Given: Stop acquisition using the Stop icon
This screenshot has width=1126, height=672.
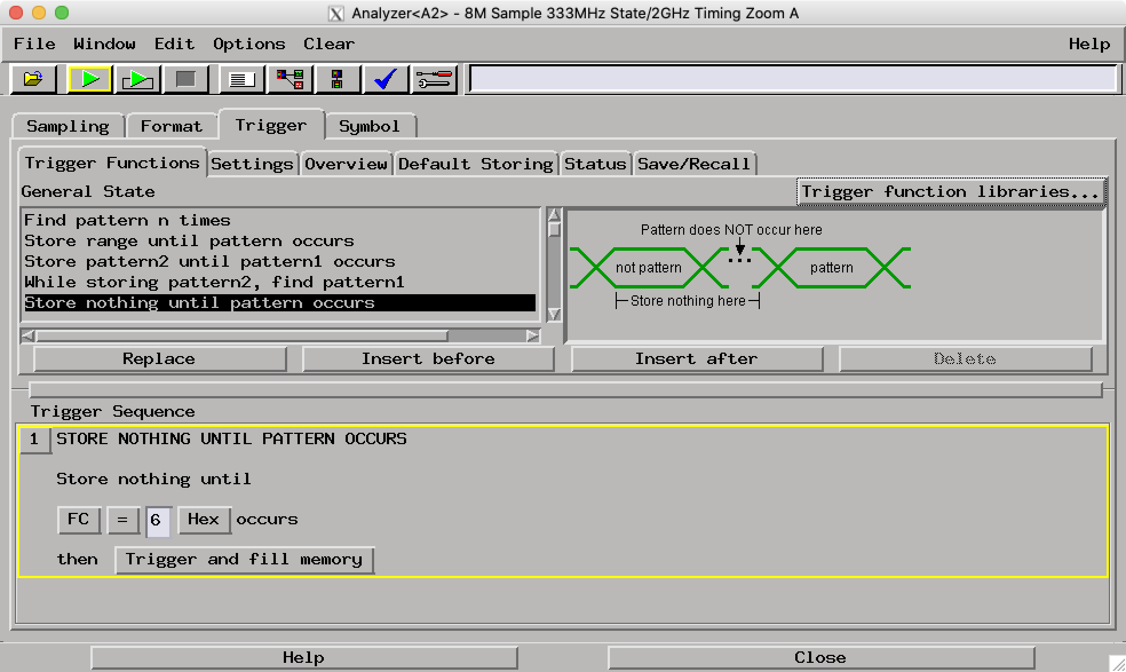Looking at the screenshot, I should [185, 80].
